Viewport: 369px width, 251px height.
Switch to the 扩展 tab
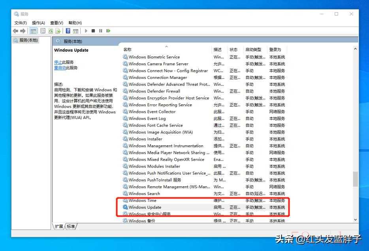point(59,226)
